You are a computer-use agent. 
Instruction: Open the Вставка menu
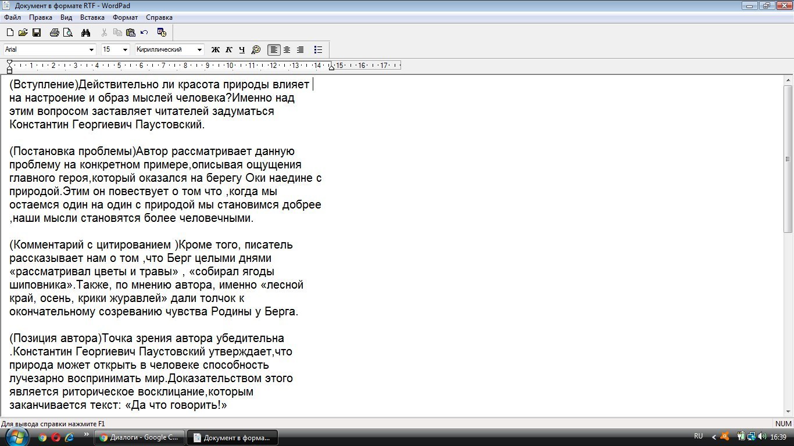click(x=92, y=17)
